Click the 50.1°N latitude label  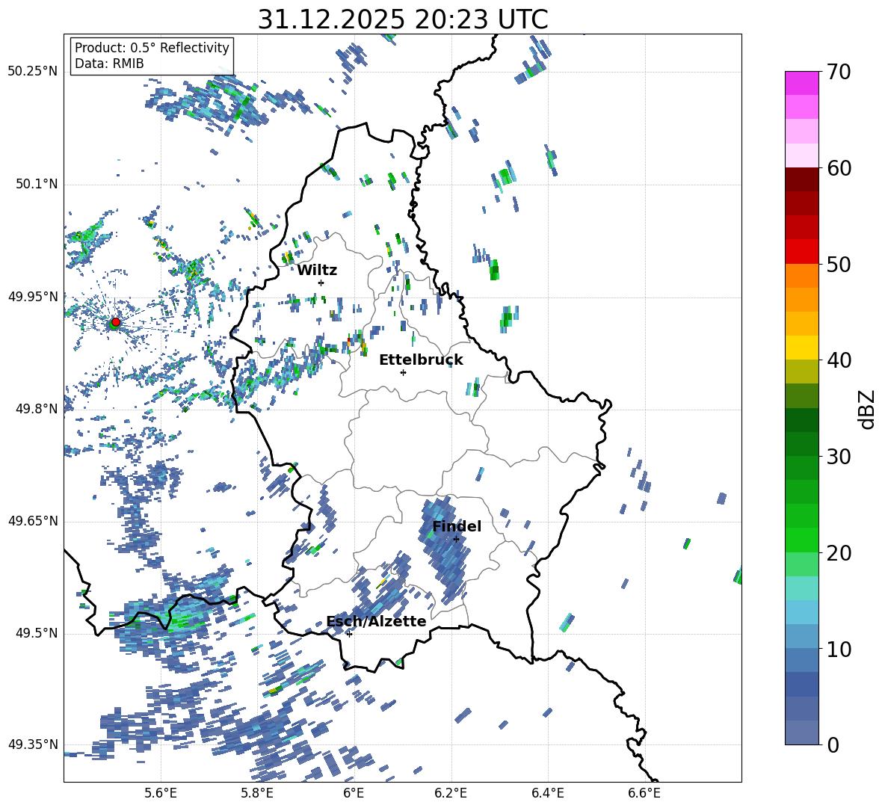[37, 185]
